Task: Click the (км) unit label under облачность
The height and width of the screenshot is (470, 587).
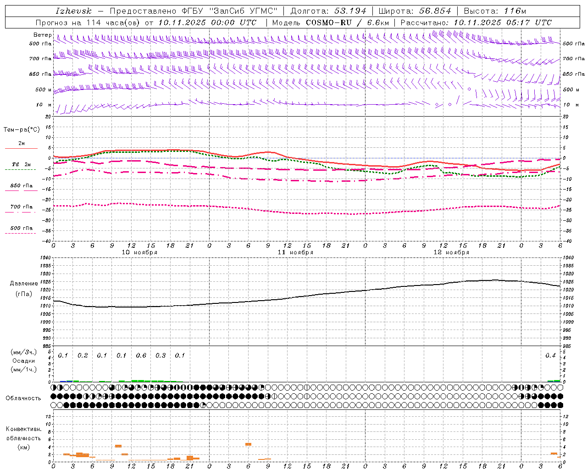Action: (23, 447)
